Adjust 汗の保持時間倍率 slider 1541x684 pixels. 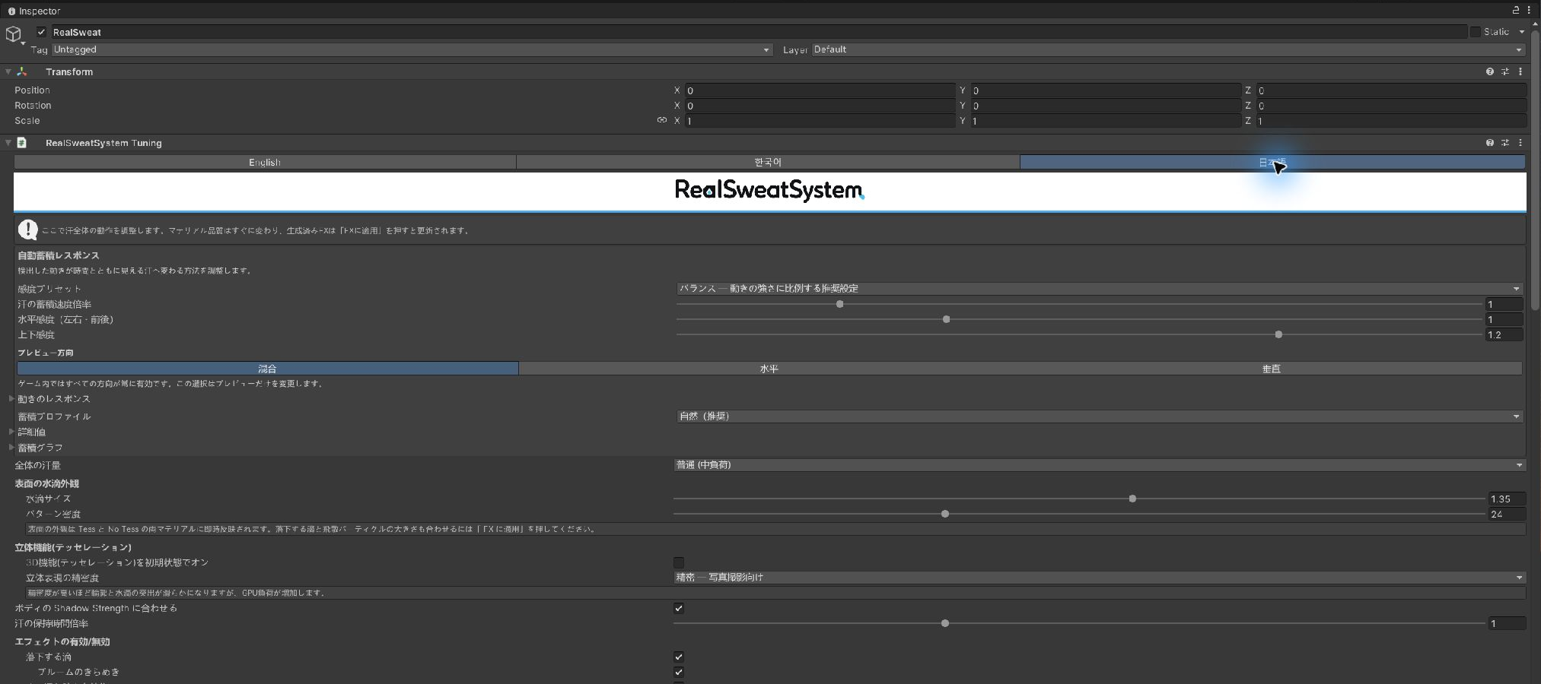point(1079,623)
